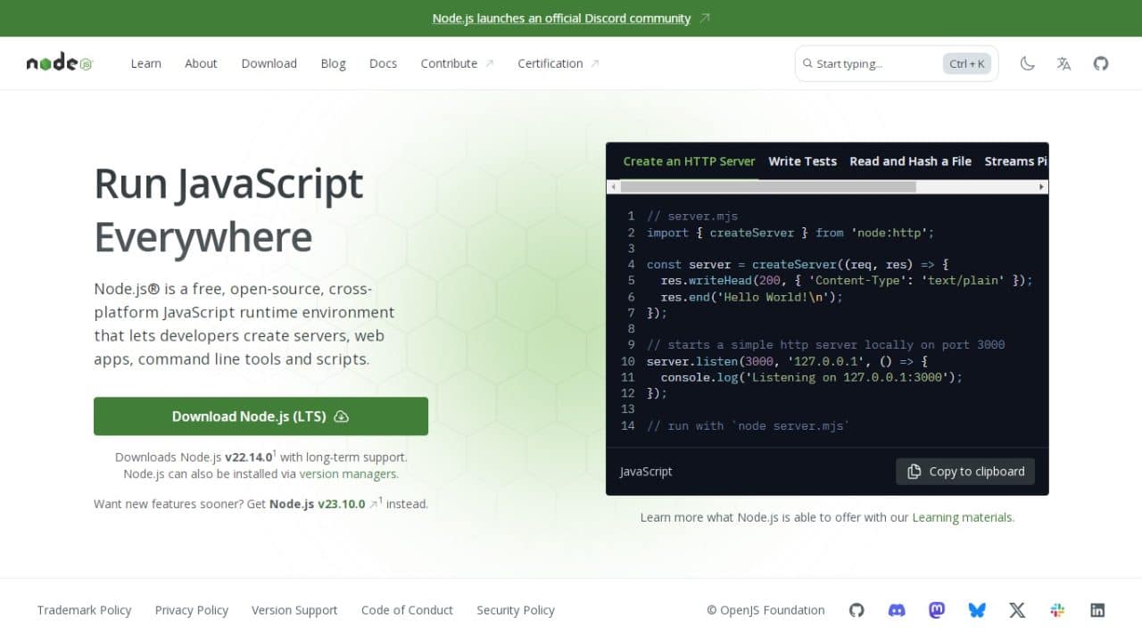1142x642 pixels.
Task: Switch to the Read and Hash a File tab
Action: tap(910, 161)
